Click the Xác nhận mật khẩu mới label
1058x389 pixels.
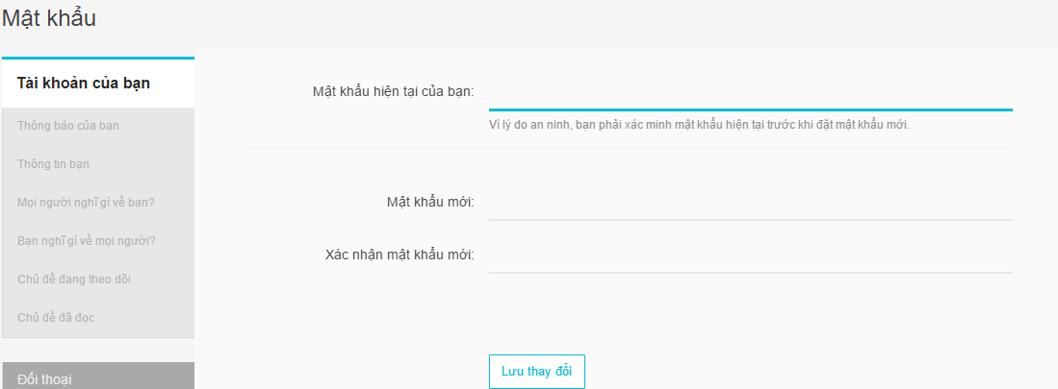click(400, 255)
